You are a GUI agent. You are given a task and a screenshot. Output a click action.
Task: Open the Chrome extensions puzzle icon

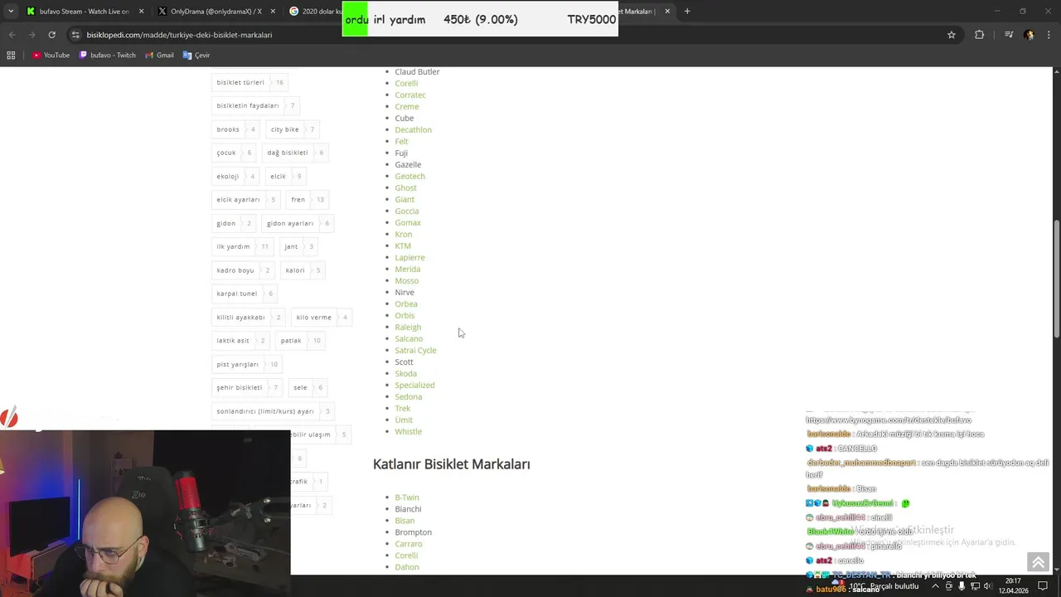pyautogui.click(x=980, y=35)
